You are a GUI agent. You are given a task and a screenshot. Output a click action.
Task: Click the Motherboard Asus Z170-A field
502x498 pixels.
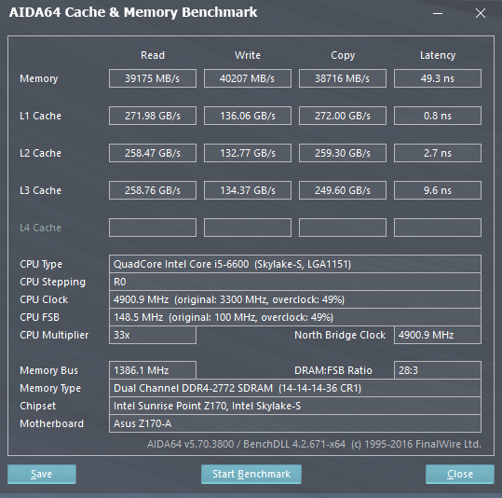[295, 423]
